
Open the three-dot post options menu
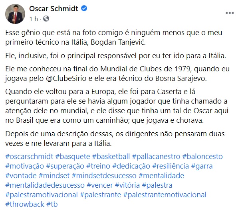click(230, 13)
